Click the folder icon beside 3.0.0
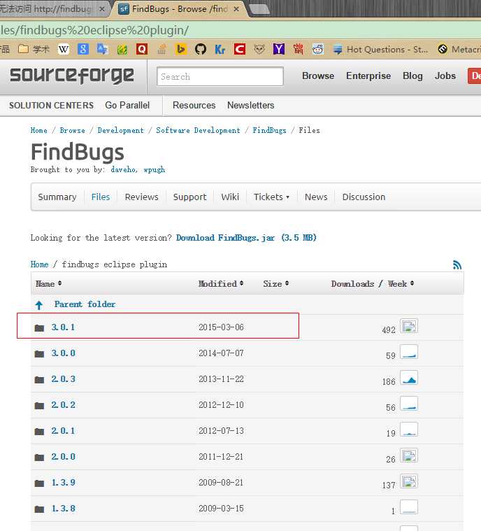The height and width of the screenshot is (531, 481). pos(39,354)
